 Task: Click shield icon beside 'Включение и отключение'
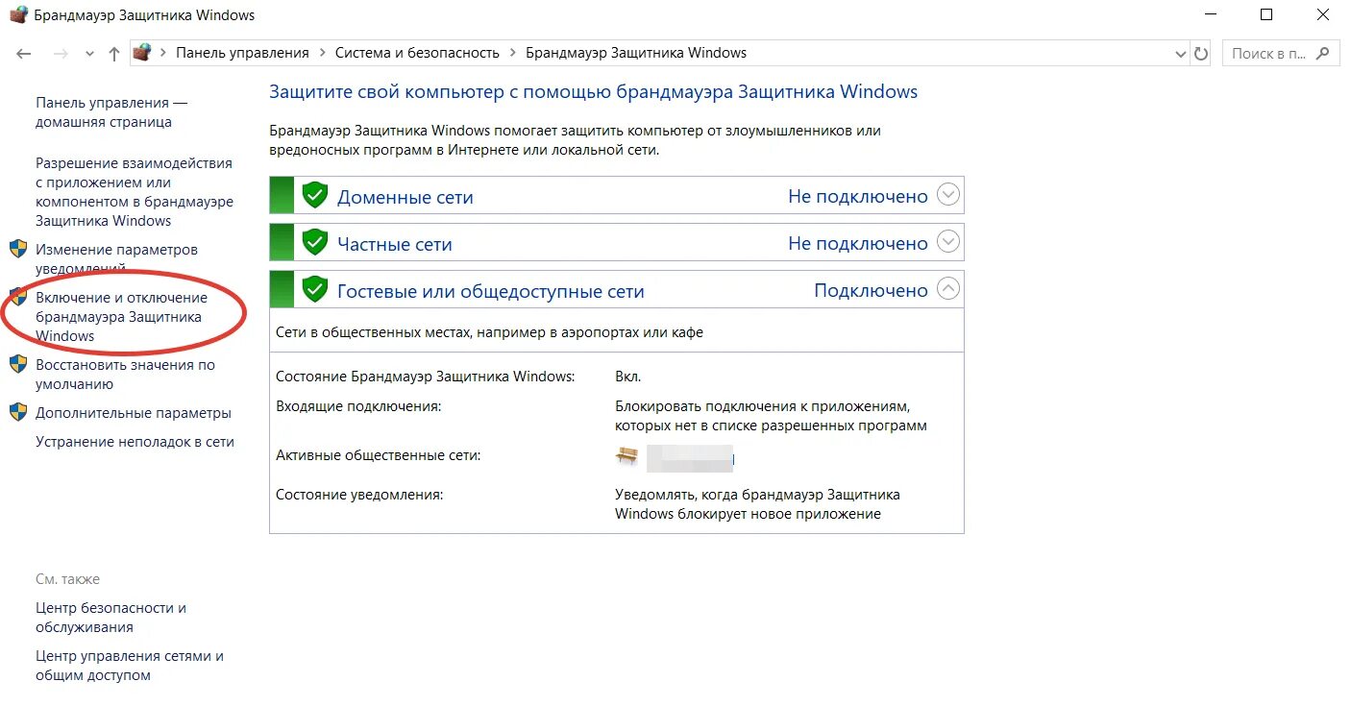click(x=17, y=298)
